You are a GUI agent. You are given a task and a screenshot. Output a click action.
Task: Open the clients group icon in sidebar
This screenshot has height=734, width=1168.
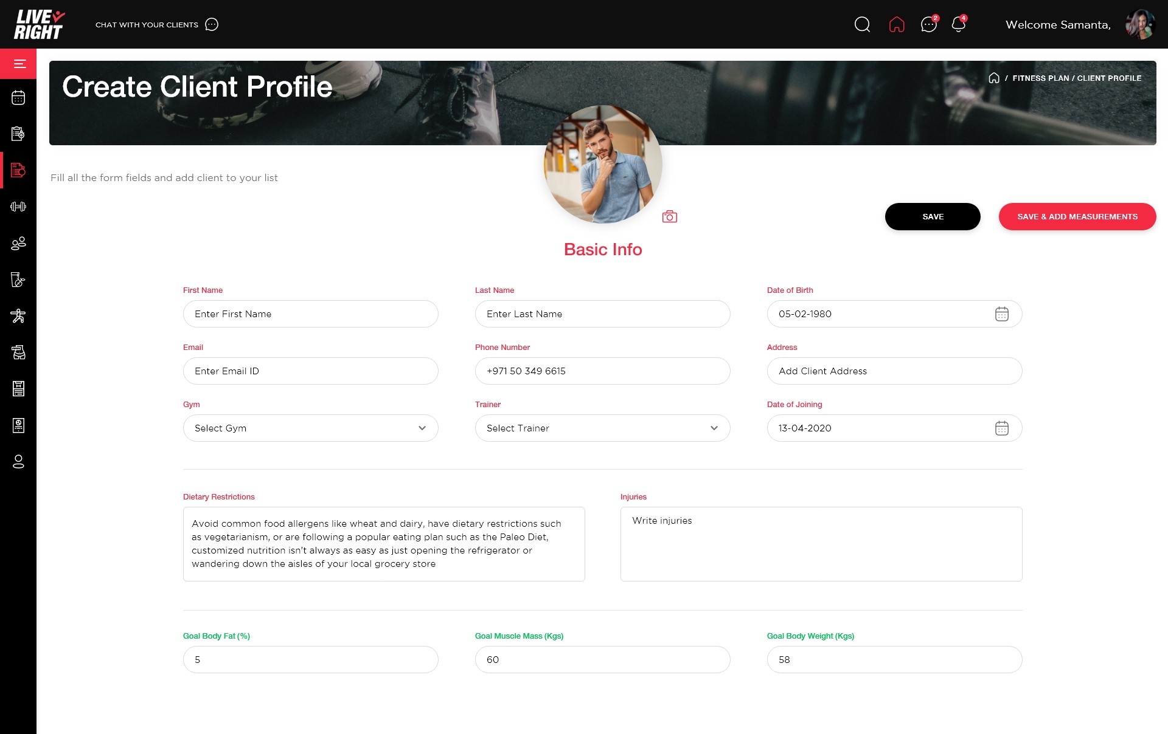[18, 243]
